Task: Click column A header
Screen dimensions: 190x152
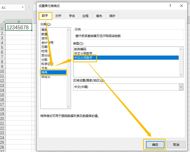Action: point(19,21)
